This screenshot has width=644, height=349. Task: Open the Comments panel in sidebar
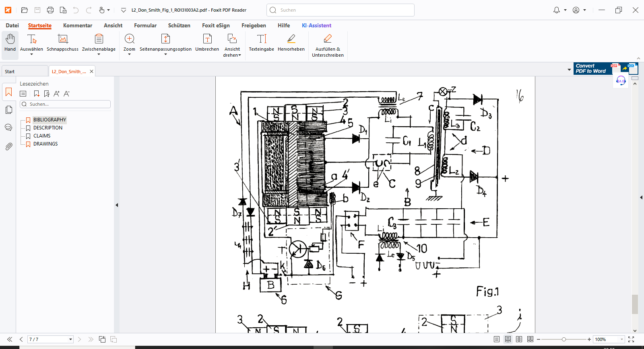pyautogui.click(x=8, y=127)
